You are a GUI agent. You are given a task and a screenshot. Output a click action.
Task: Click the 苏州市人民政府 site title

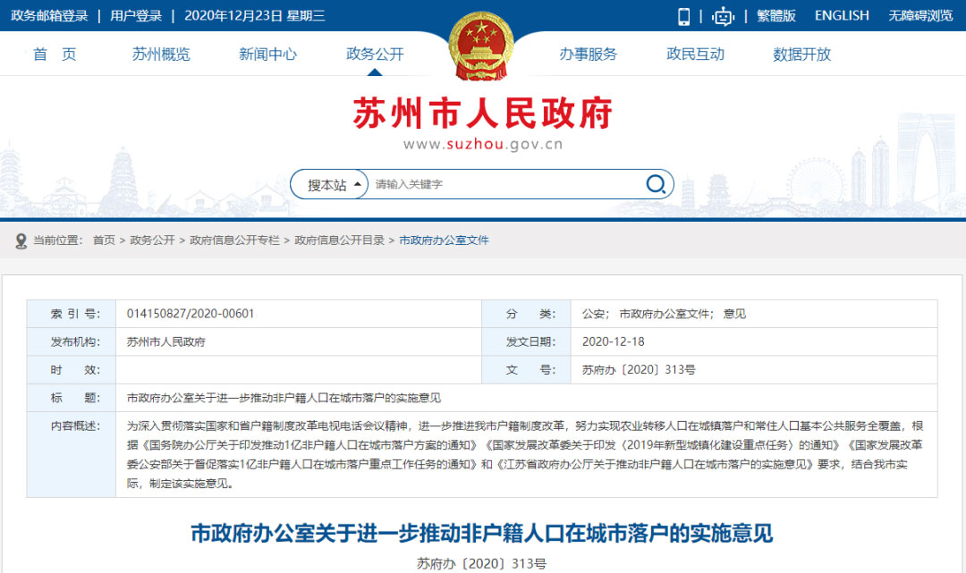click(x=483, y=113)
